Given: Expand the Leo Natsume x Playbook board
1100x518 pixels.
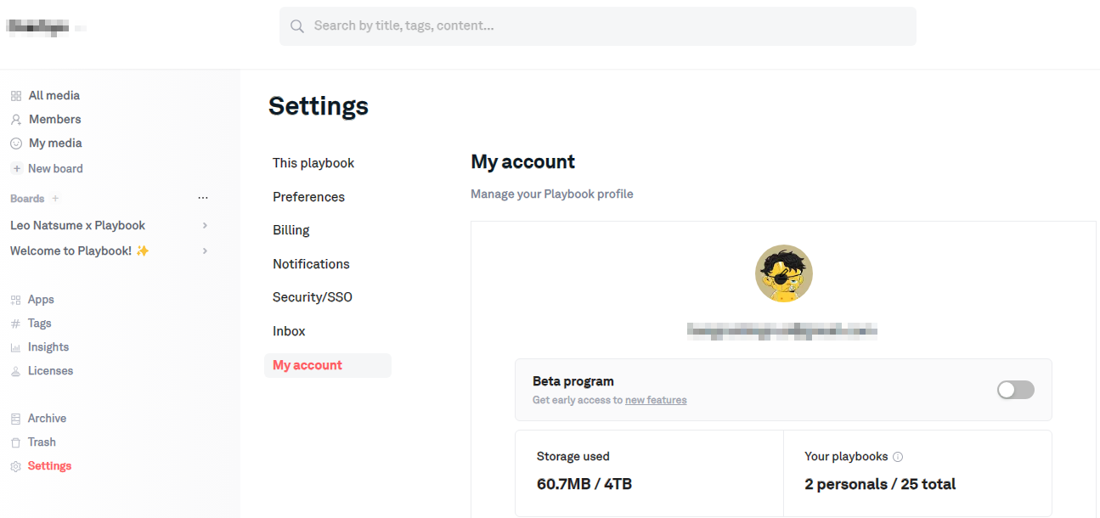Looking at the screenshot, I should (x=205, y=226).
